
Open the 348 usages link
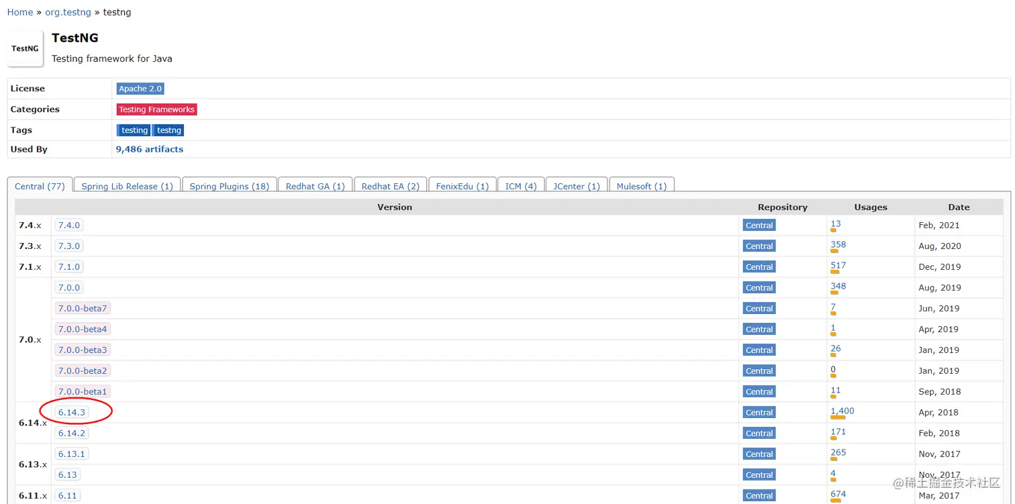pos(838,287)
